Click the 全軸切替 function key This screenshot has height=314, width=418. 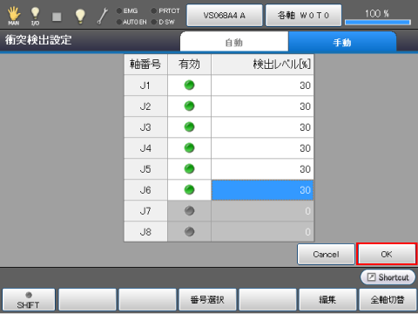(x=388, y=300)
